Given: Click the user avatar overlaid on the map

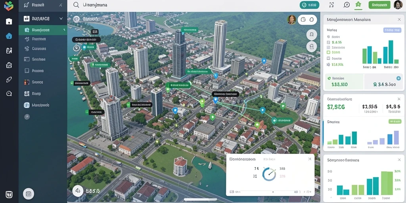Looking at the screenshot, I should pyautogui.click(x=291, y=20).
